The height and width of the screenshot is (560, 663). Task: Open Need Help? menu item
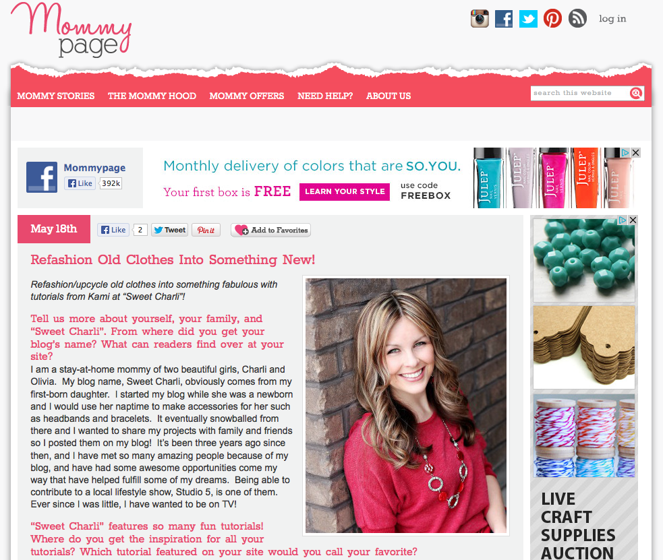[324, 96]
